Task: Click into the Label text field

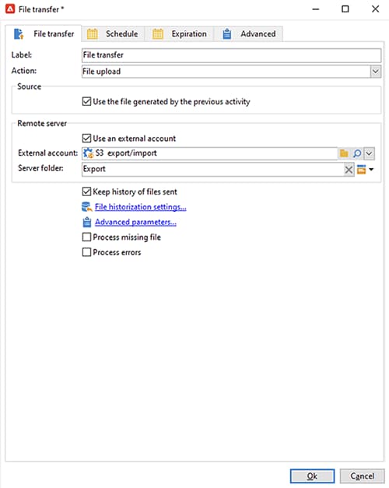Action: pos(231,55)
